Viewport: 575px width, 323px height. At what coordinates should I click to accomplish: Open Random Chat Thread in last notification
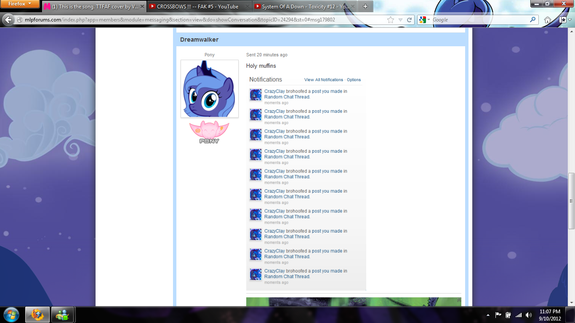pyautogui.click(x=287, y=277)
